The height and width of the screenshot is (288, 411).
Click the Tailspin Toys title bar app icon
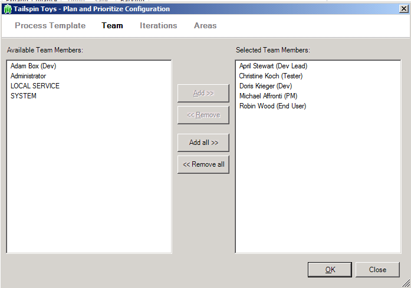tap(8, 9)
